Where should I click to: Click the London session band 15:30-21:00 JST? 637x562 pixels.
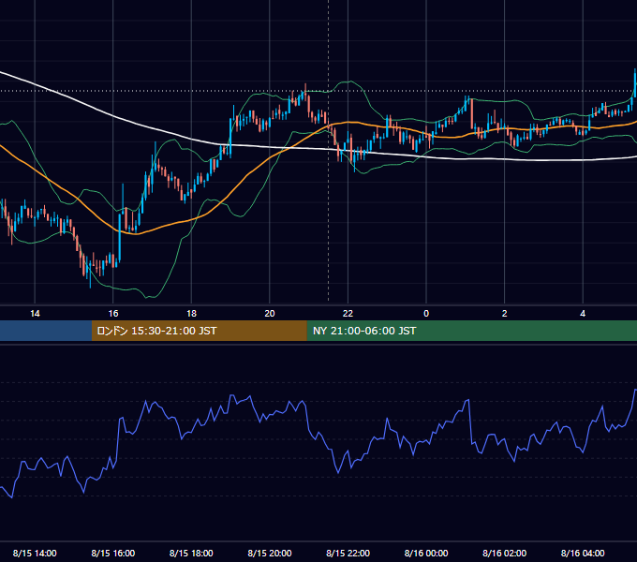199,331
